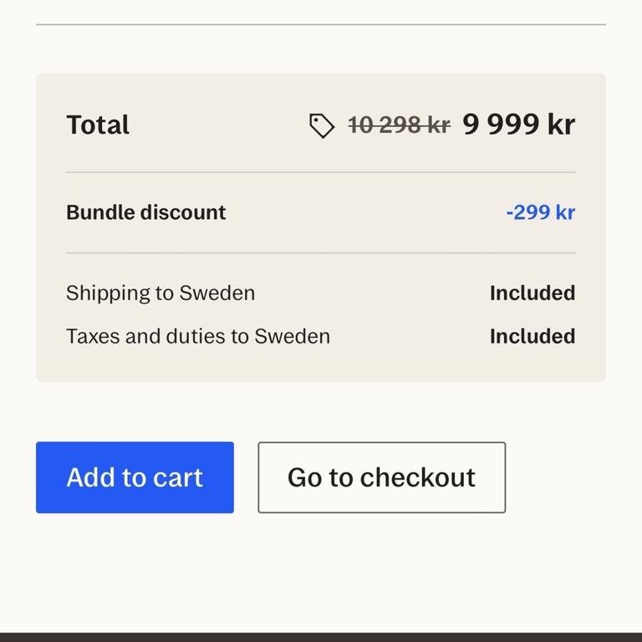
Task: Click the 9 999 kr final price
Action: 518,125
